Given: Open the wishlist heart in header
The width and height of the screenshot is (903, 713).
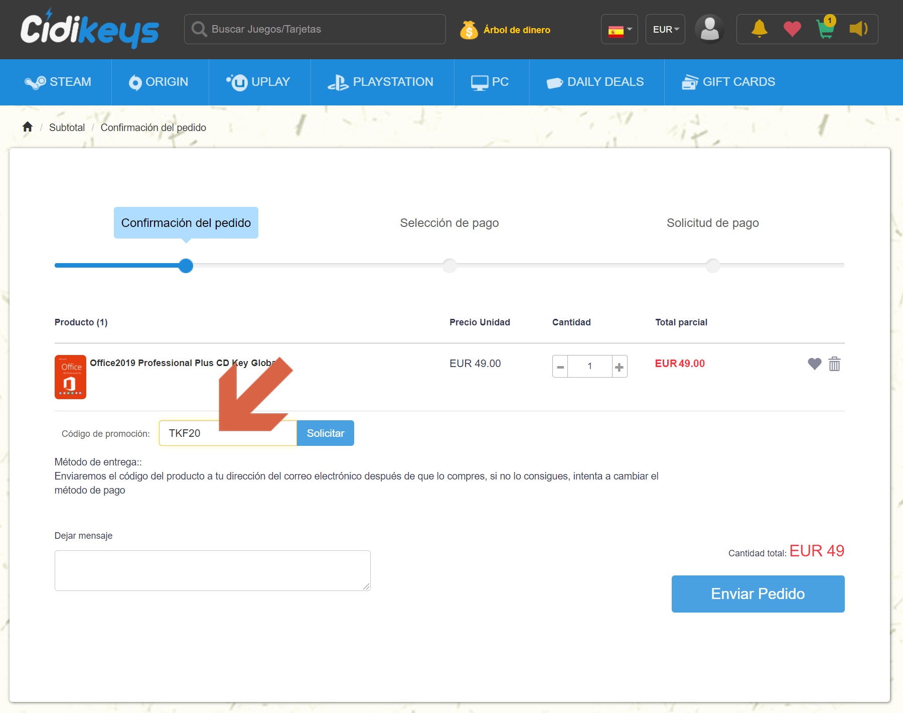Looking at the screenshot, I should coord(792,29).
